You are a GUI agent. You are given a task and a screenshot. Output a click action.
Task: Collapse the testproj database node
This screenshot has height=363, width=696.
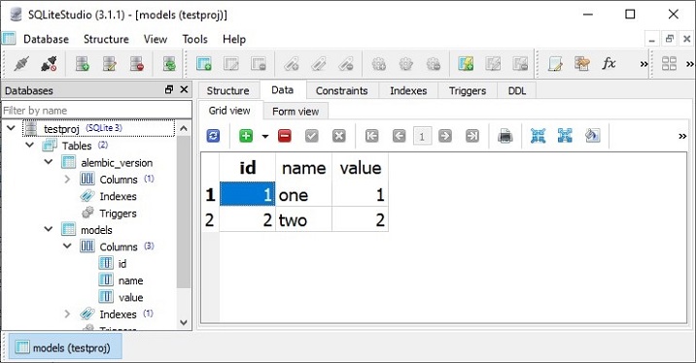[11, 128]
